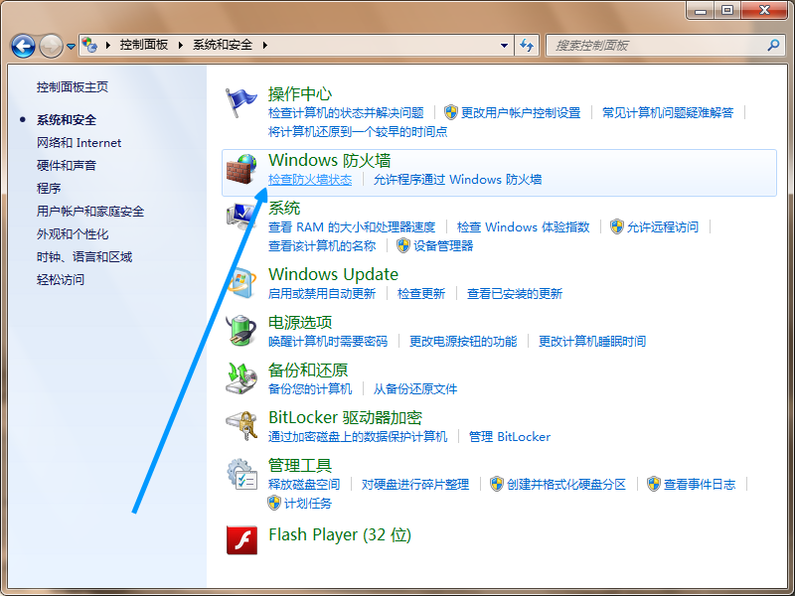Click shield icon beside 查看事件日志
The width and height of the screenshot is (795, 596).
click(654, 484)
